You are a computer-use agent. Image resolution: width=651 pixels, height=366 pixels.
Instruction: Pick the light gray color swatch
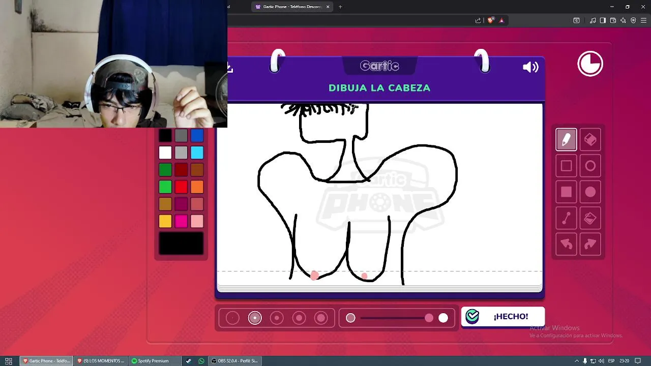[x=181, y=152]
